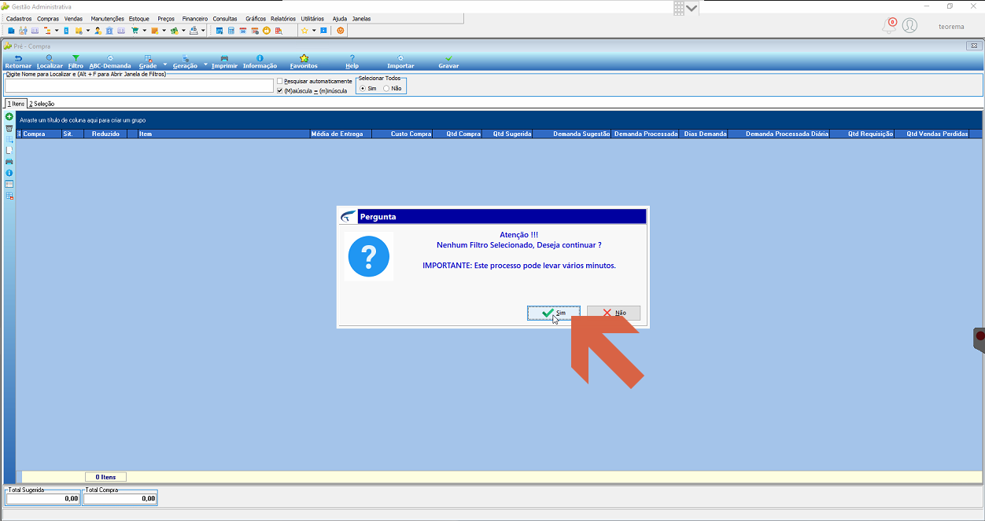Click the Grade toolbar button
Image resolution: width=985 pixels, height=521 pixels.
pyautogui.click(x=148, y=62)
